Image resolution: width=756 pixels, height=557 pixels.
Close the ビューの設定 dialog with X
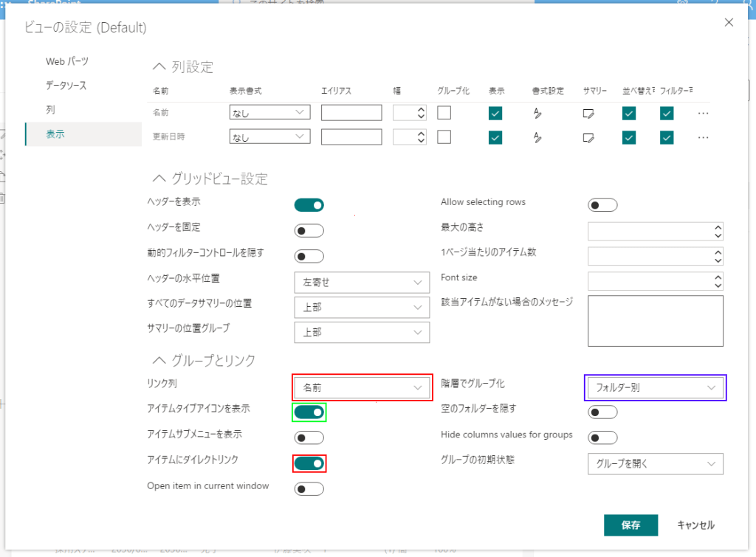point(729,23)
